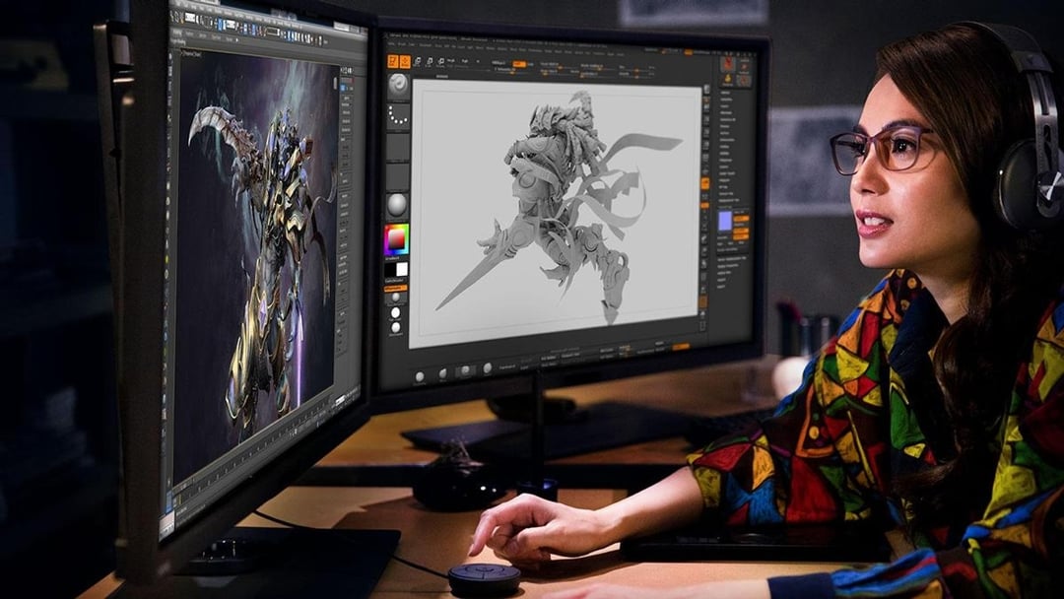Viewport: 1064px width, 599px height.
Task: Select the yellow cone tool thumbnail in Tool palette
Action: 728,80
